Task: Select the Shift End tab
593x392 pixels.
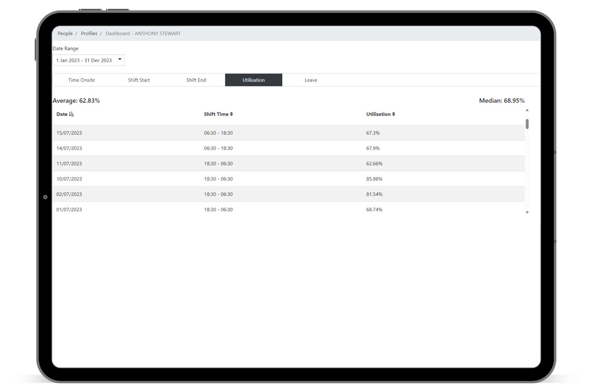Action: click(196, 80)
